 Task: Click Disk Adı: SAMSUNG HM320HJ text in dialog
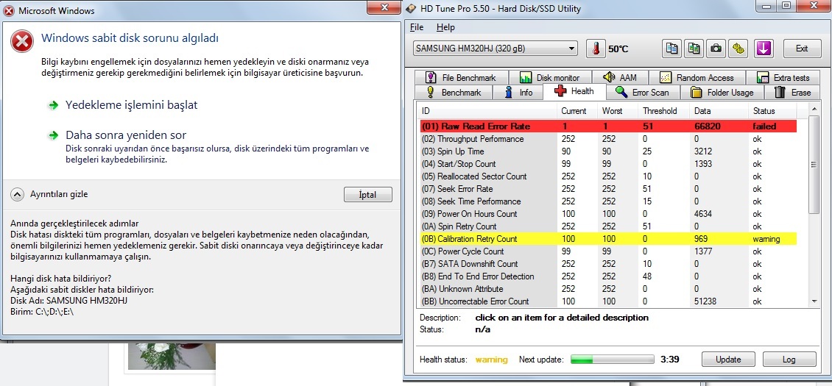coord(69,301)
